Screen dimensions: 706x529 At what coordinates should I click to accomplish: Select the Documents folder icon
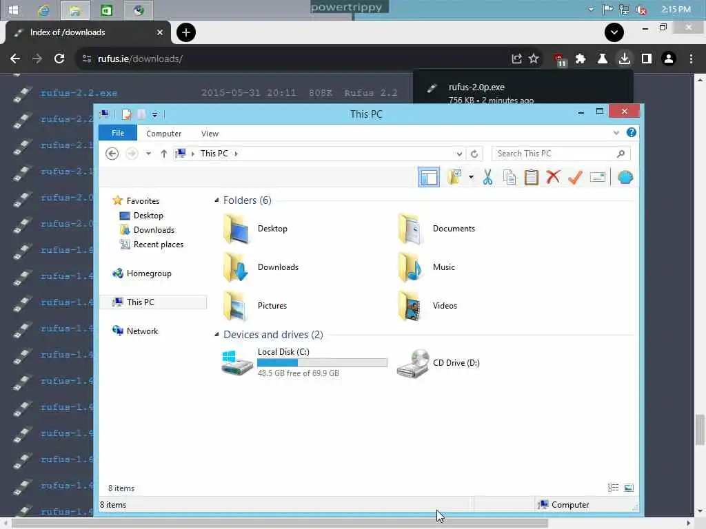(411, 229)
